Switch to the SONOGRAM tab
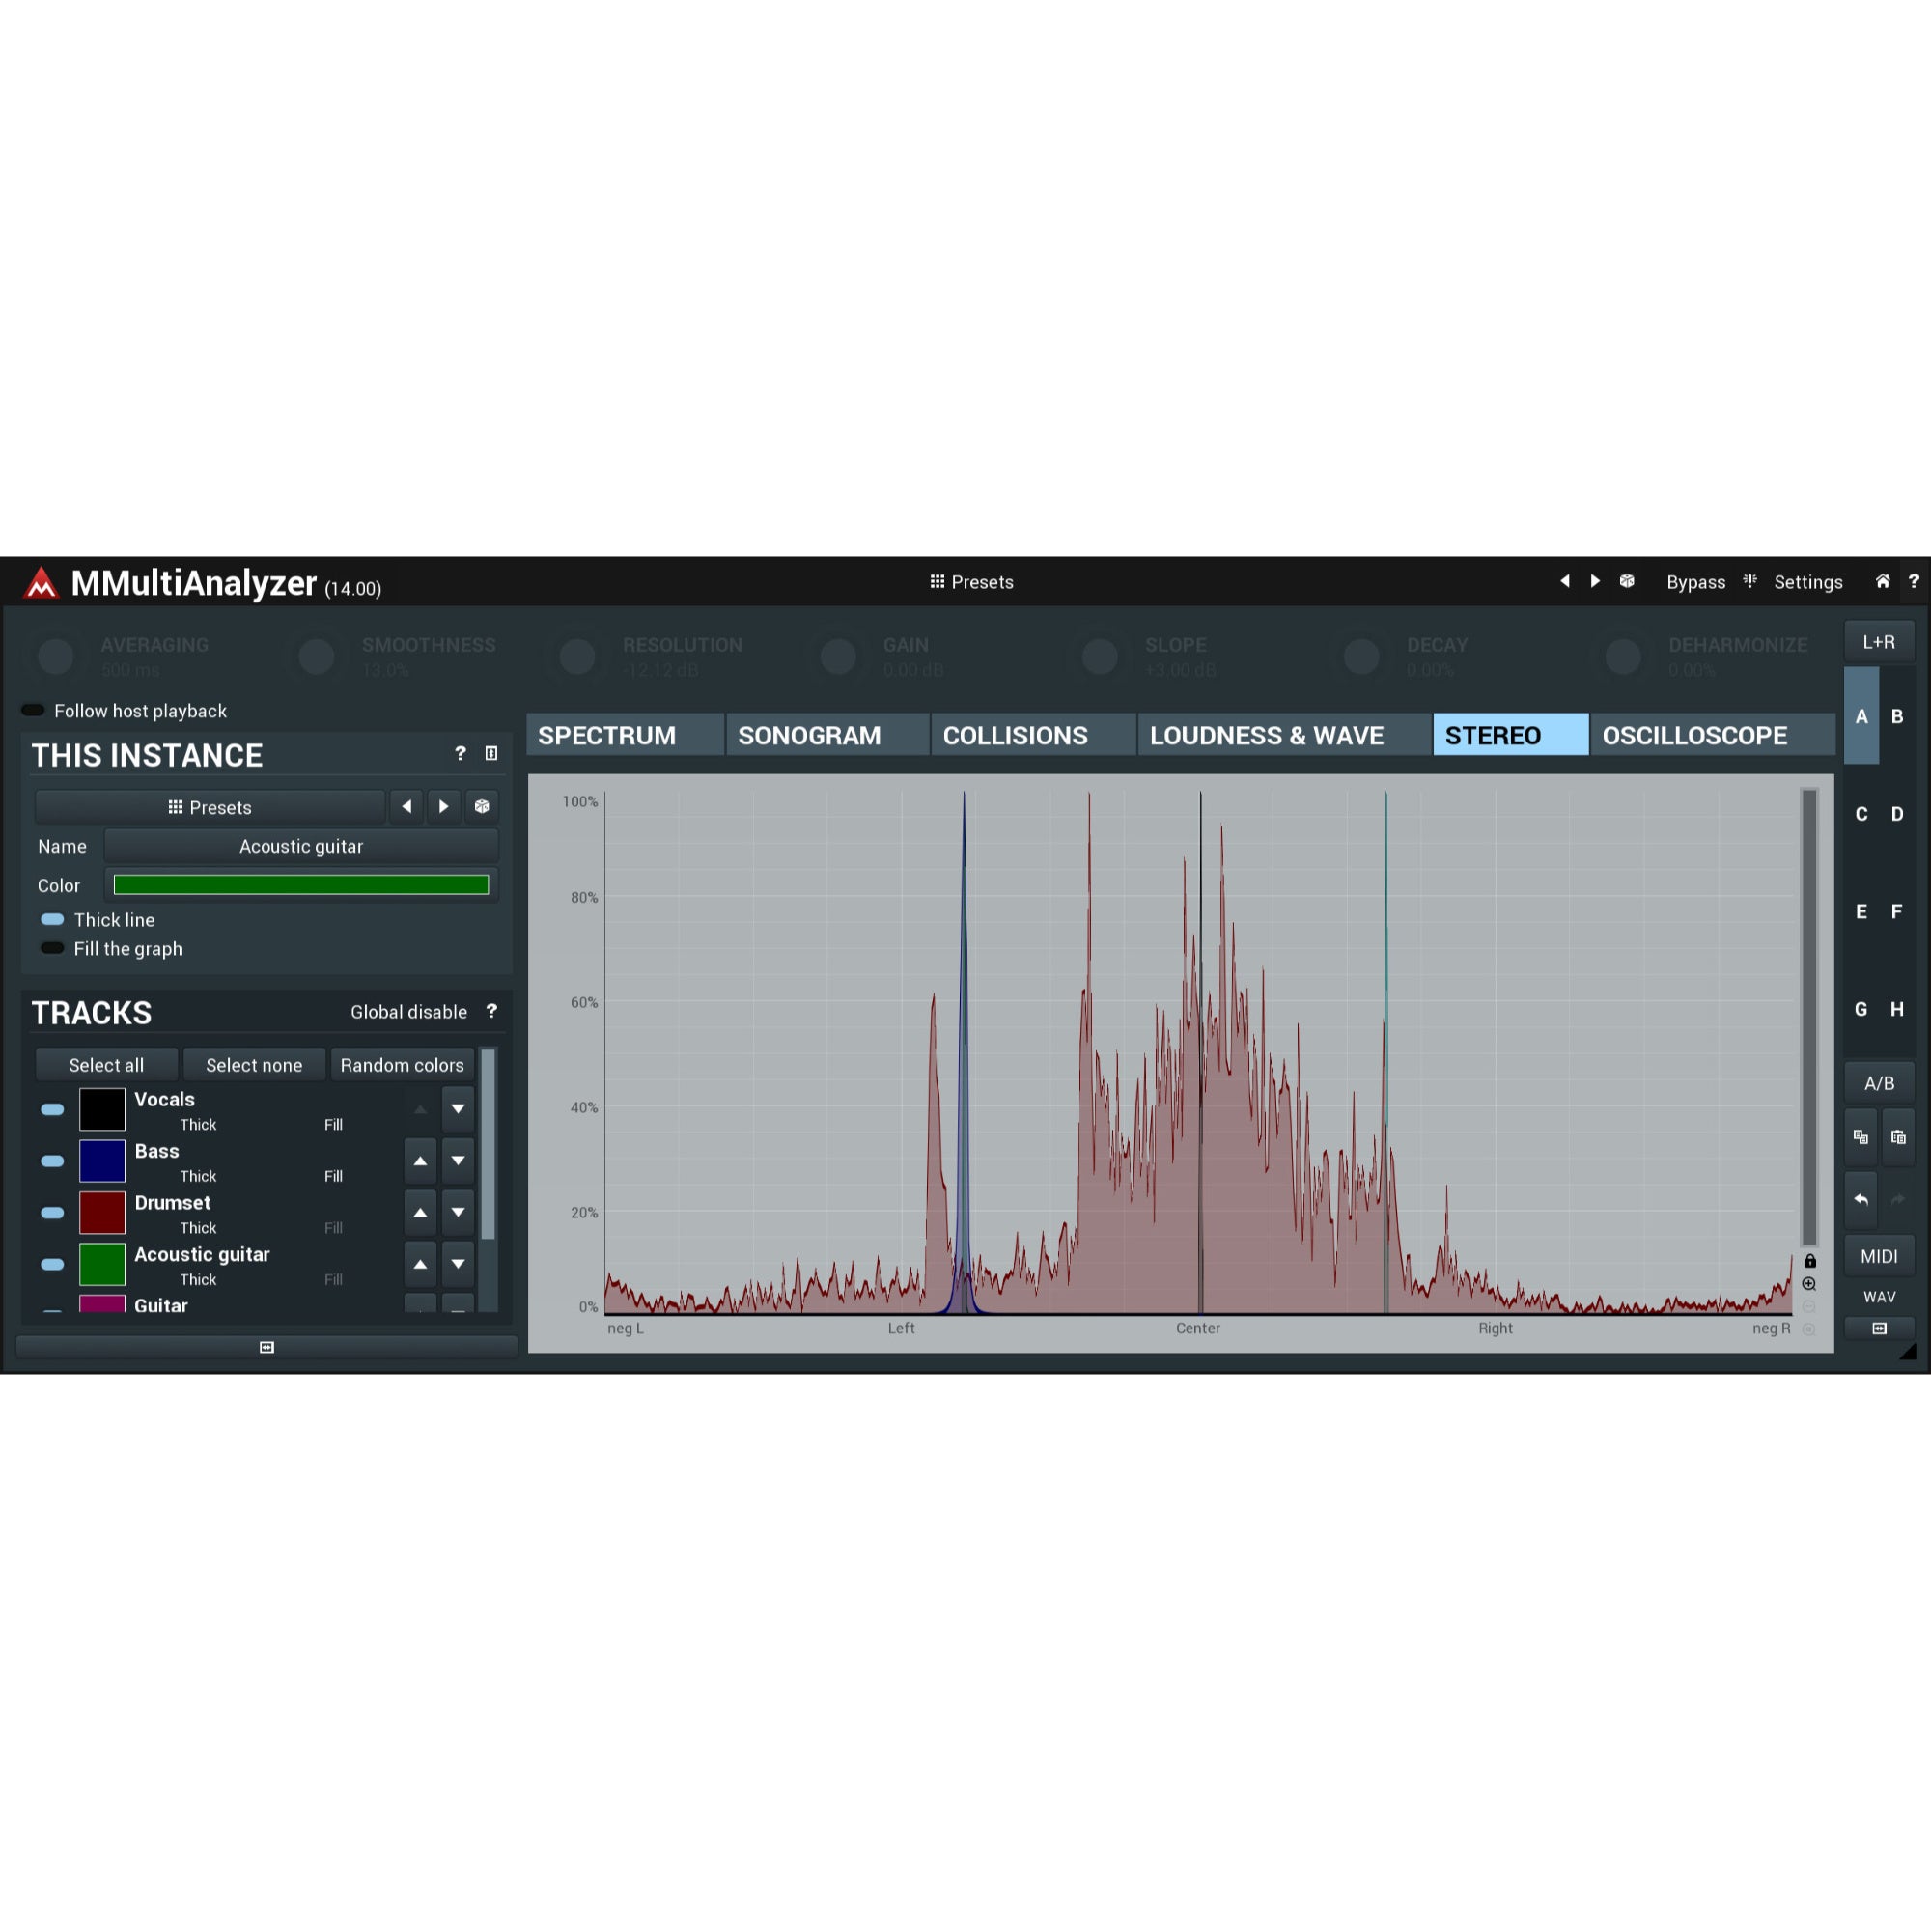 (827, 736)
